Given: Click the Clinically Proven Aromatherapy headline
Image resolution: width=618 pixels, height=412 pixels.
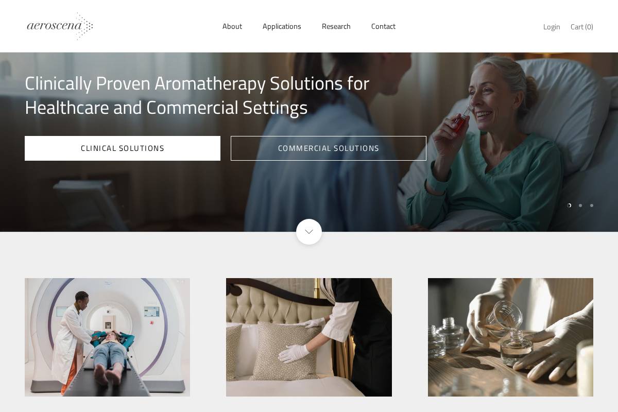Looking at the screenshot, I should point(197,95).
